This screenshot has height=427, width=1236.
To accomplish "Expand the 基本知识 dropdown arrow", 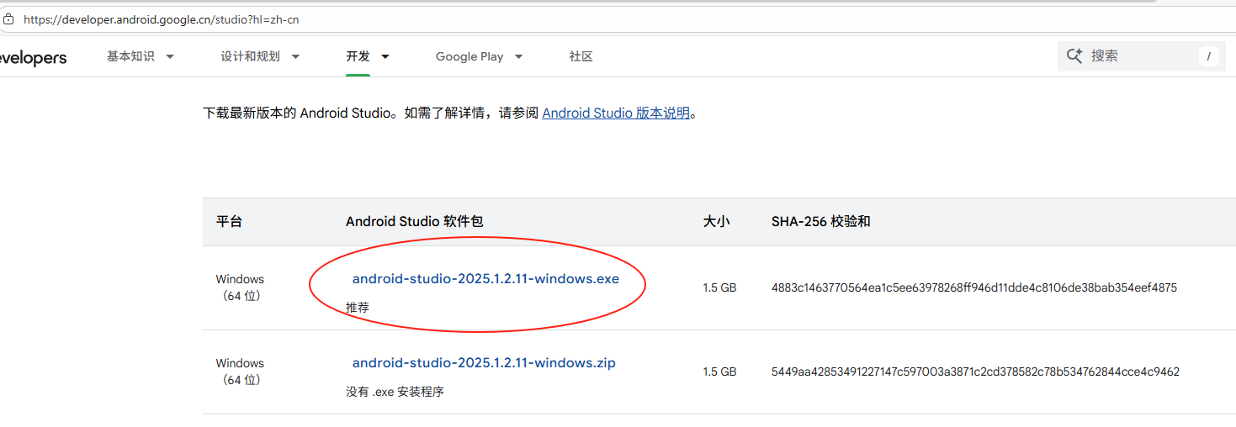I will point(170,56).
